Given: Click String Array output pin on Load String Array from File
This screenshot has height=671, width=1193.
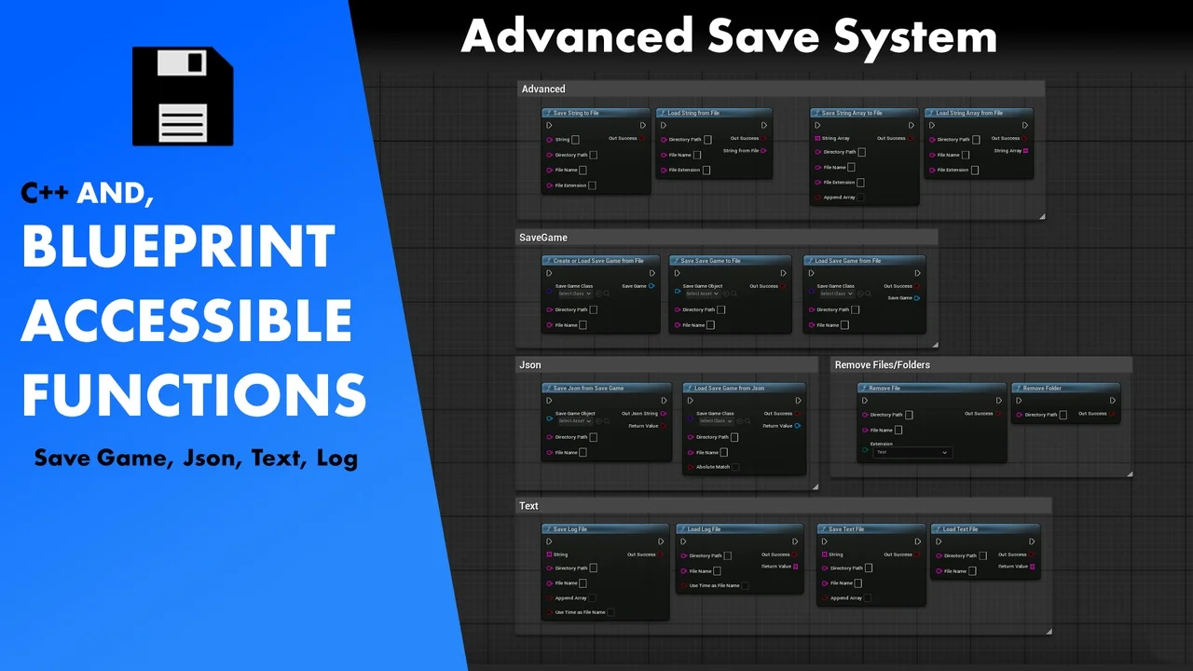Looking at the screenshot, I should tap(1025, 150).
